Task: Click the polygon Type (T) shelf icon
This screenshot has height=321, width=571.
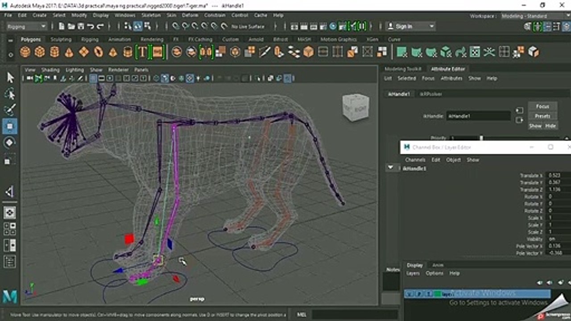Action: pos(142,52)
